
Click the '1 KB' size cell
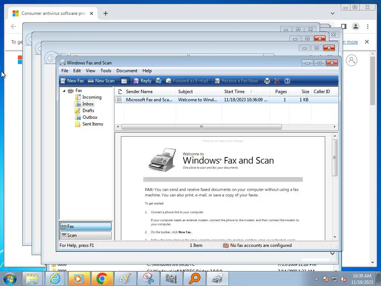304,100
